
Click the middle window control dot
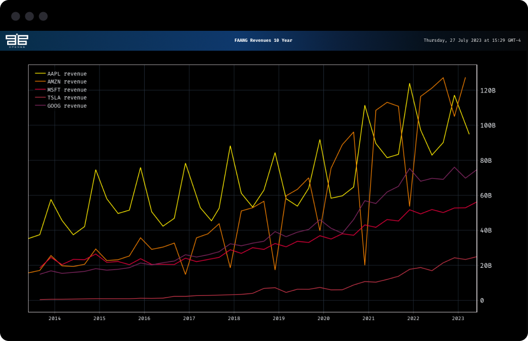(x=29, y=16)
